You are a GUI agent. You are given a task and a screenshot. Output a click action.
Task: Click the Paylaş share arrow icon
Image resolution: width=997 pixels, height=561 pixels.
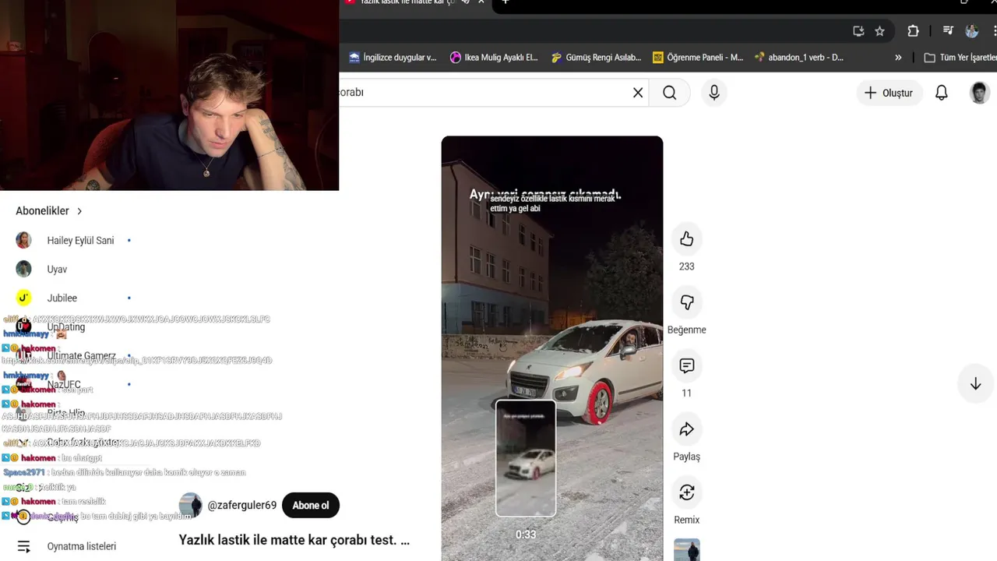click(x=686, y=429)
